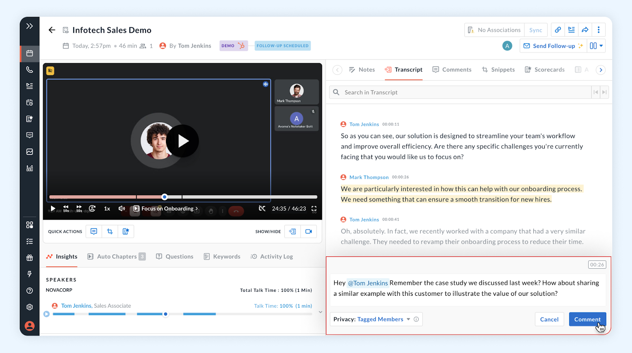Skip the video forward 10 seconds
The width and height of the screenshot is (632, 353).
79,208
